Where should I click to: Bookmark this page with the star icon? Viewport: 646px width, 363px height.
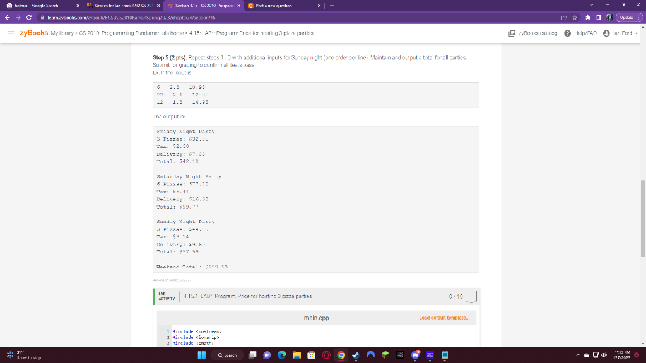[x=575, y=20]
